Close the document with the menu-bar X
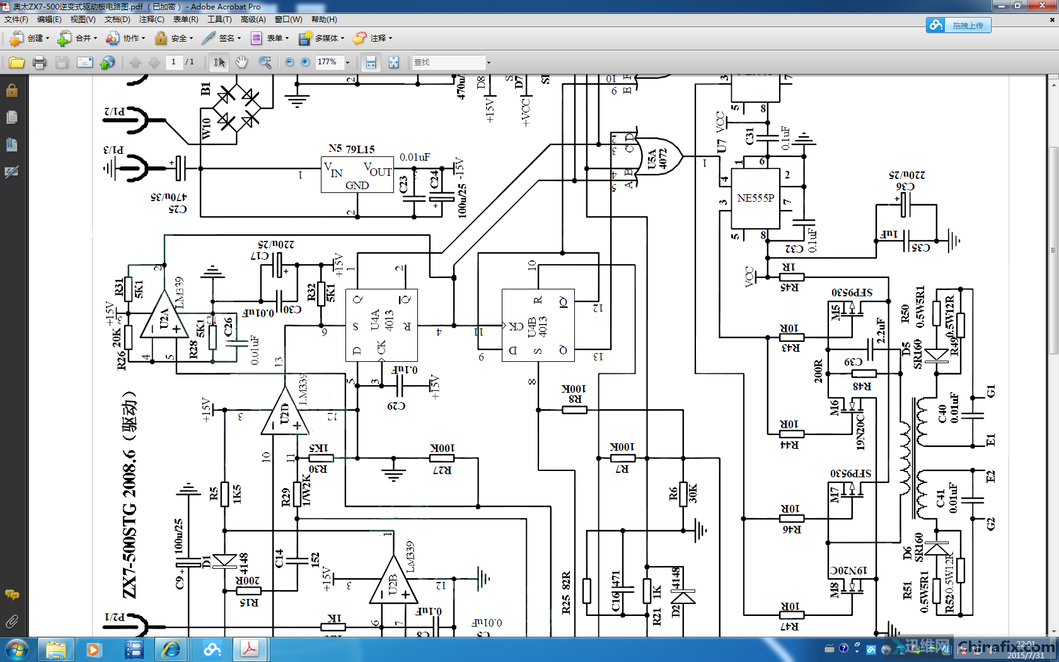Viewport: 1059px width, 662px height. (x=1051, y=20)
